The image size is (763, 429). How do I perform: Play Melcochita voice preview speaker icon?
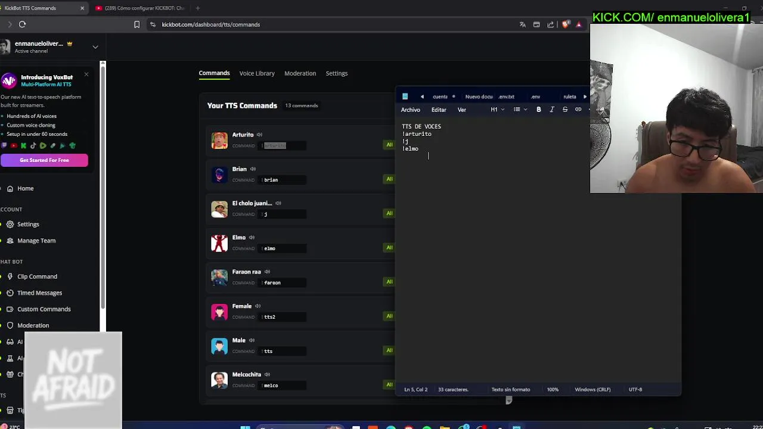267,375
